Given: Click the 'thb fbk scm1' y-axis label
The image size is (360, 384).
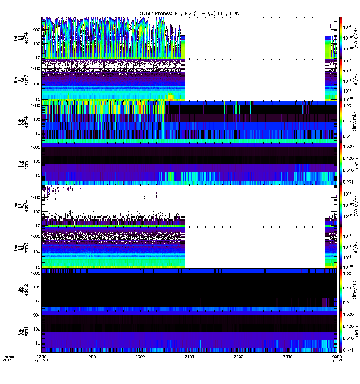Looking at the screenshot, I should 23,164.
